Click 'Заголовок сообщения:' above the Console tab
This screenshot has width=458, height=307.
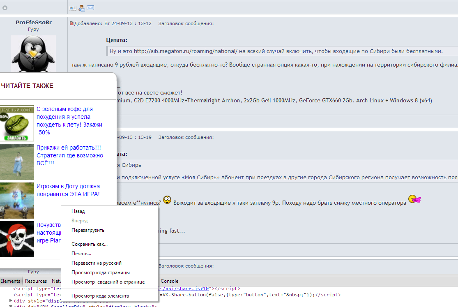(x=186, y=266)
